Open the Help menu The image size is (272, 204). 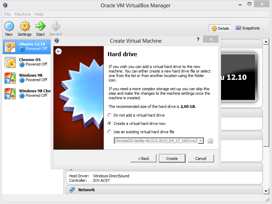click(39, 14)
